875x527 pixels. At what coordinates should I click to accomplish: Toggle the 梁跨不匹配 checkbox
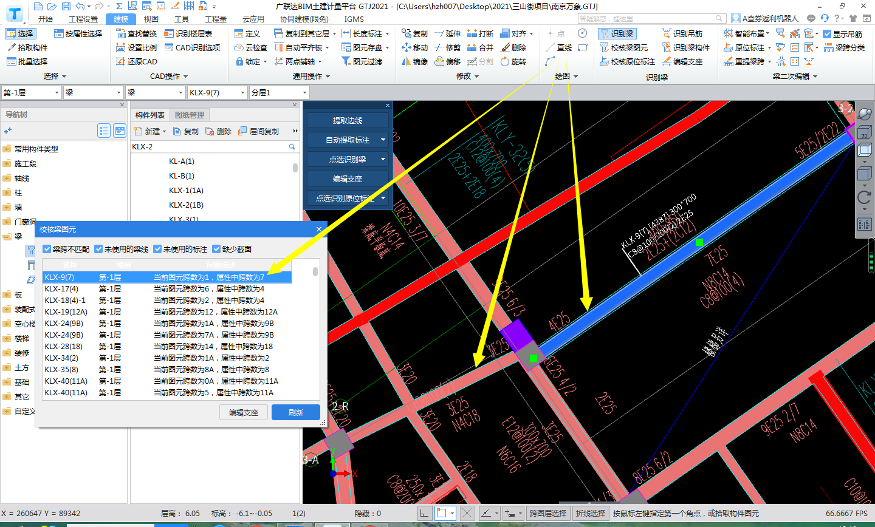point(47,249)
